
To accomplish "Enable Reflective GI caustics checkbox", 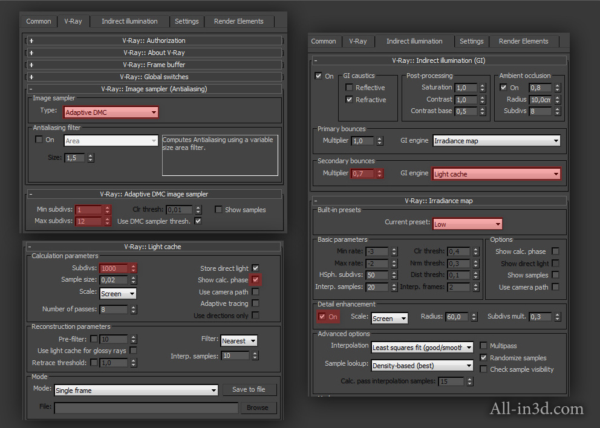I will tap(349, 88).
